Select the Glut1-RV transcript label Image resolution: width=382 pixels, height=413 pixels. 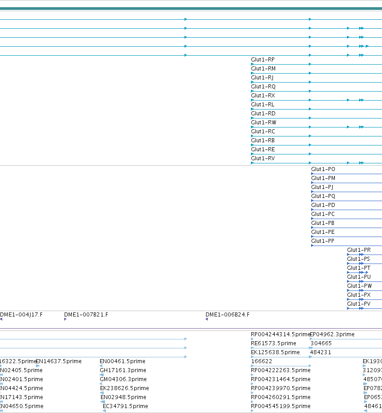tap(263, 158)
